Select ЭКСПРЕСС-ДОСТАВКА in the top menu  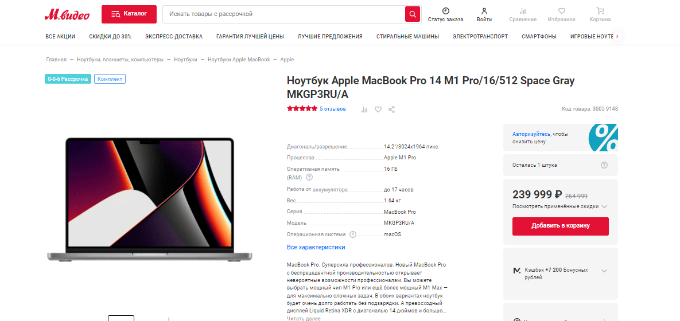[174, 36]
